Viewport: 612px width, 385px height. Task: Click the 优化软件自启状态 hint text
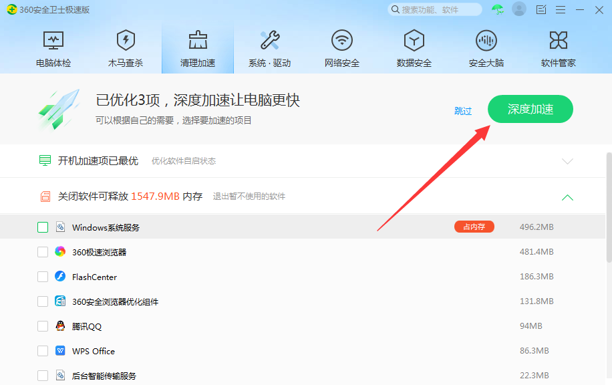[184, 161]
